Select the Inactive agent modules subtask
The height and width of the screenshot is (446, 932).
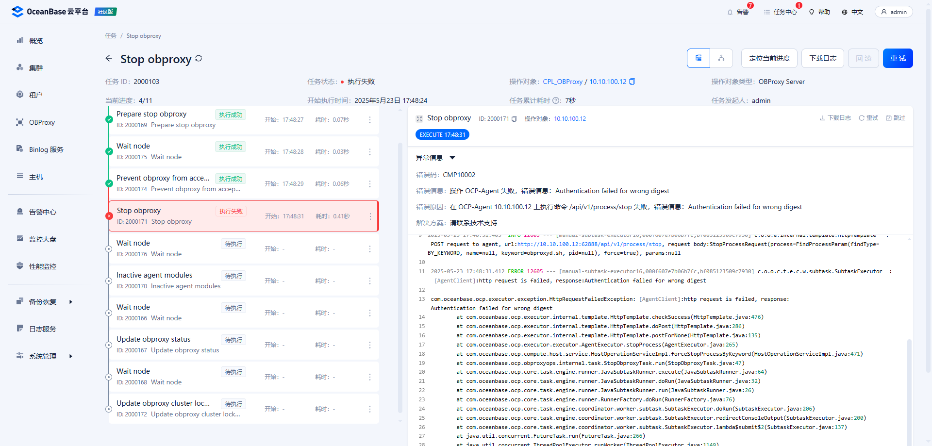pos(244,281)
